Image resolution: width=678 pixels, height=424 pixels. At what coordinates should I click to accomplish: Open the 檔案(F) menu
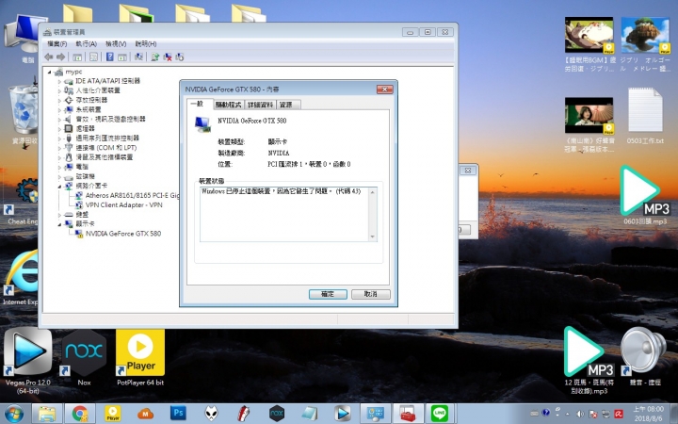(57, 43)
